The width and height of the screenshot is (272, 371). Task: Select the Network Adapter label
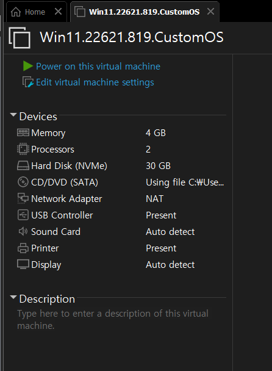click(x=66, y=199)
